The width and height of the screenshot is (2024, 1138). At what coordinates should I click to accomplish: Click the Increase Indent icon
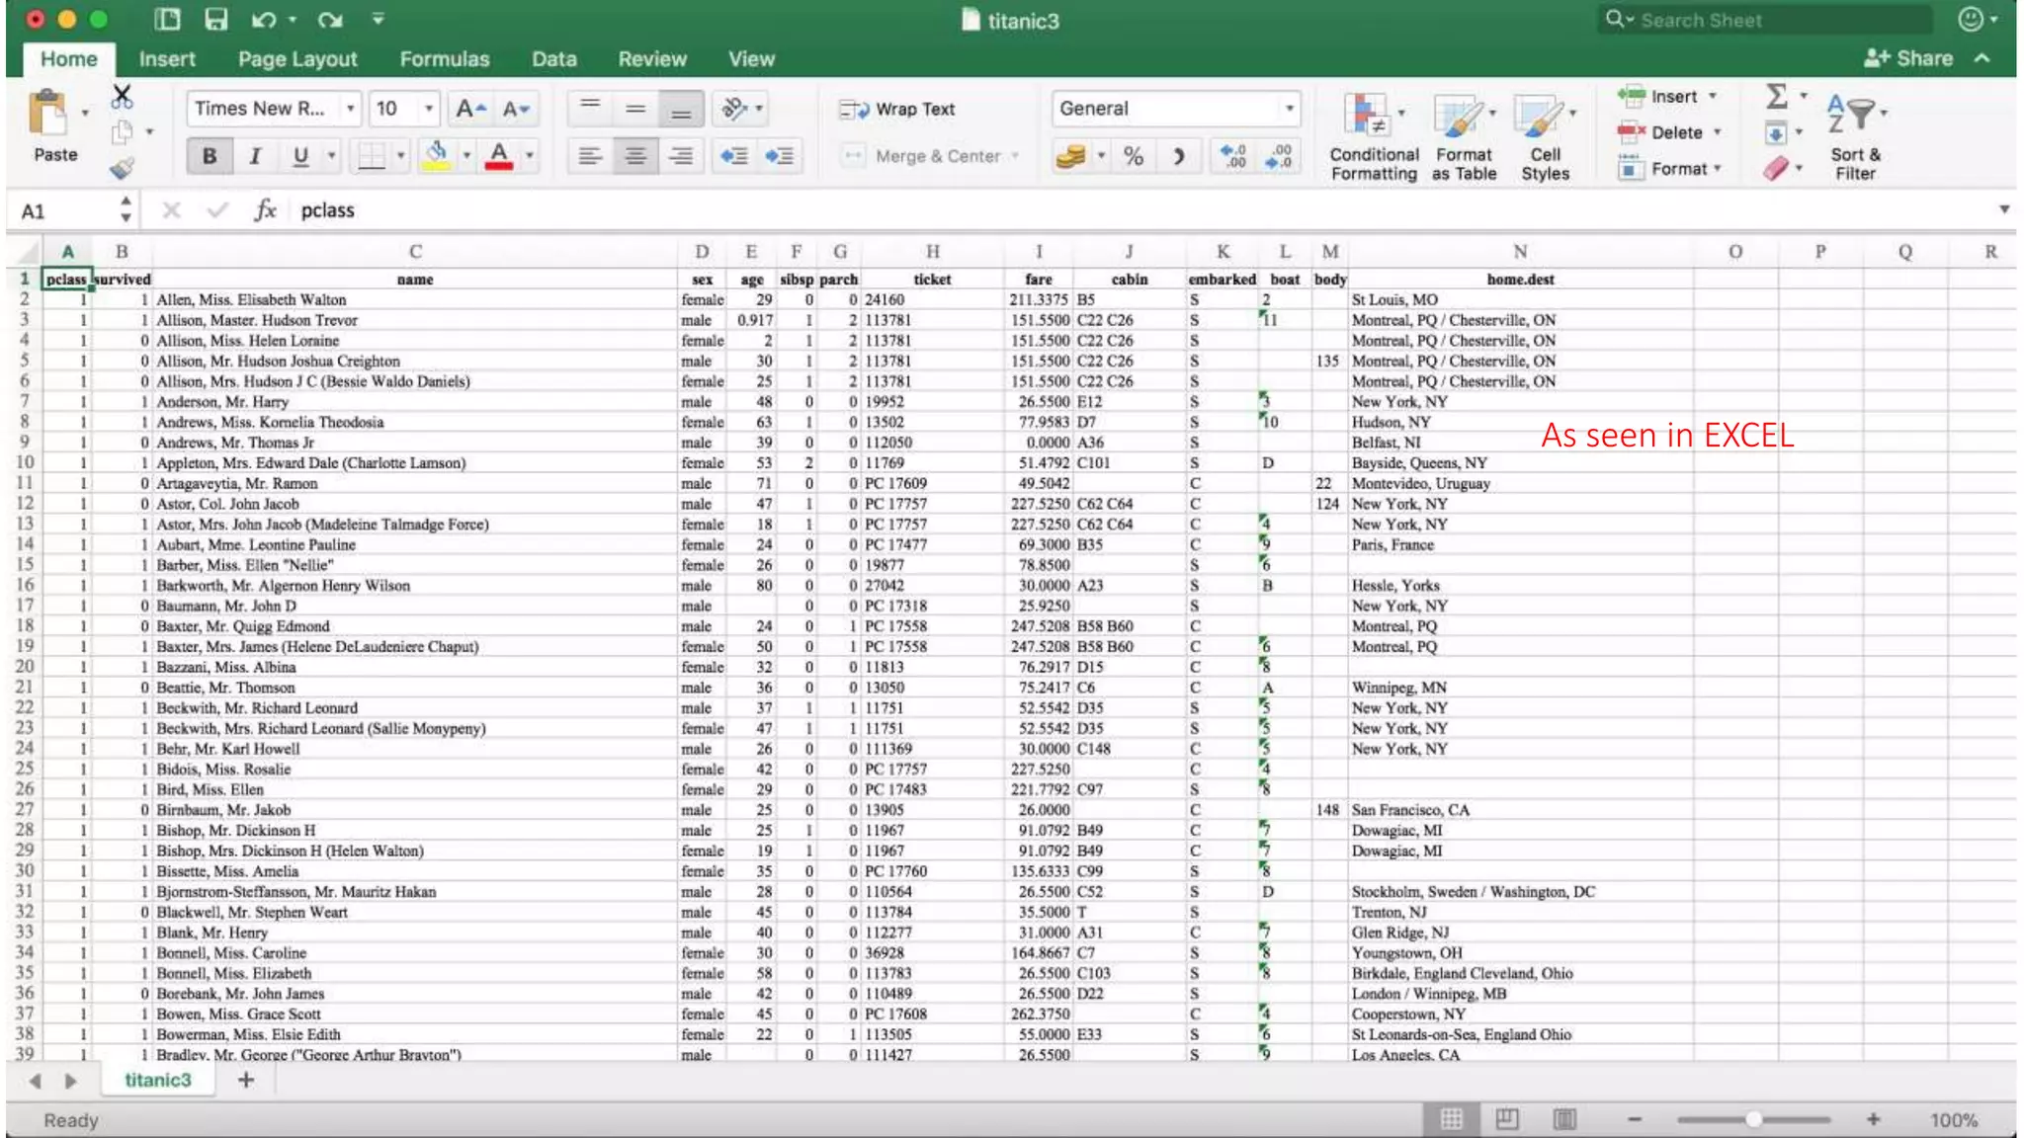tap(779, 156)
